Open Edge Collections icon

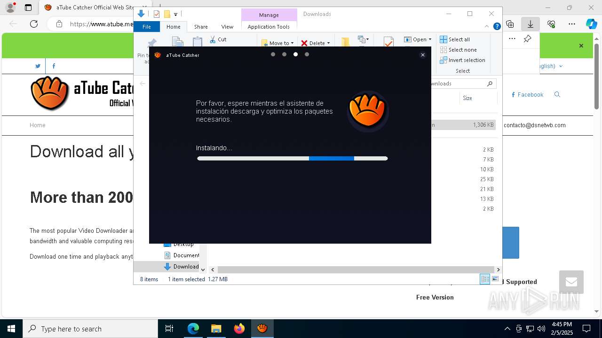(510, 24)
